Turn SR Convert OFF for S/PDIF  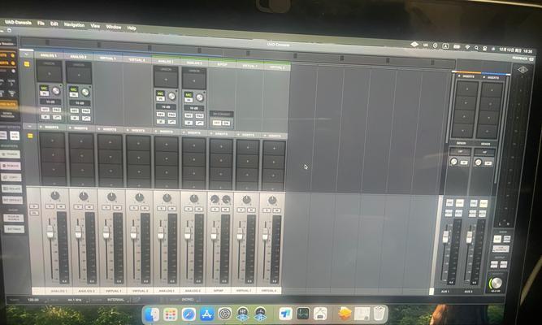pos(216,123)
